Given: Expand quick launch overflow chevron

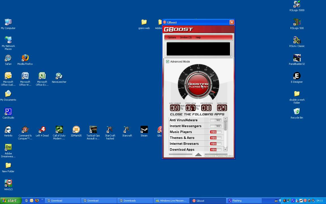Looking at the screenshot, I should click(42, 200).
